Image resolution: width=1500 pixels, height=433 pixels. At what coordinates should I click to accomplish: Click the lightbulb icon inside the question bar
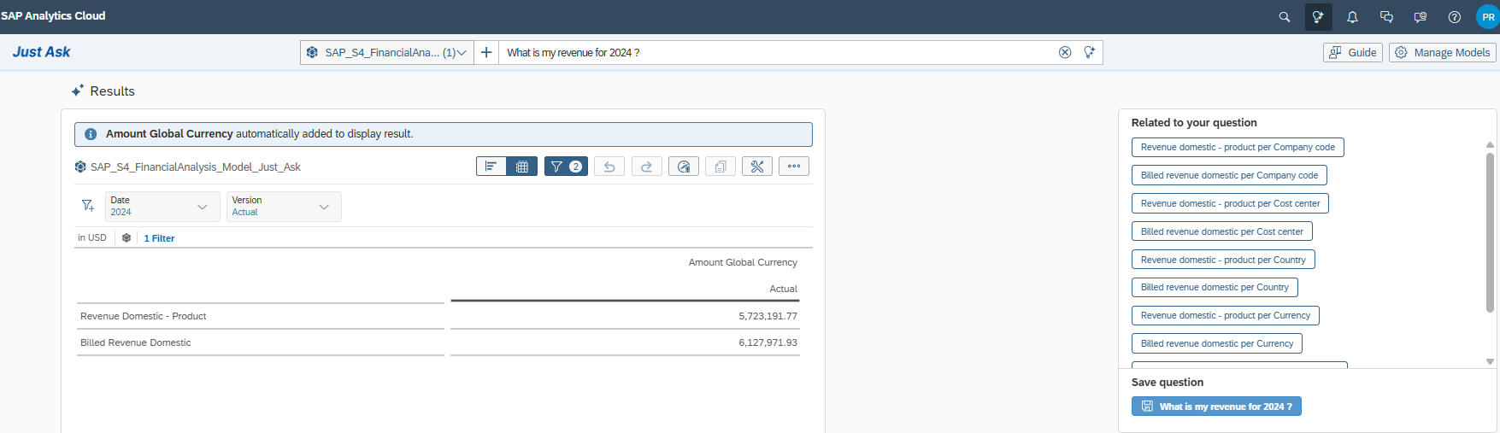(1089, 52)
